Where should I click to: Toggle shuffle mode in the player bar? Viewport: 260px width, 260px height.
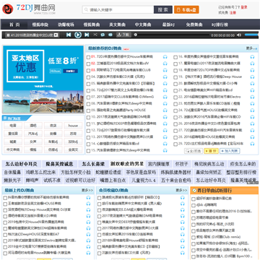pos(95,35)
